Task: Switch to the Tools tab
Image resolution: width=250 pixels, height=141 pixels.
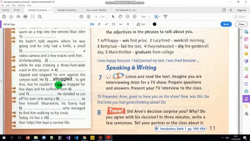Action: point(16,10)
